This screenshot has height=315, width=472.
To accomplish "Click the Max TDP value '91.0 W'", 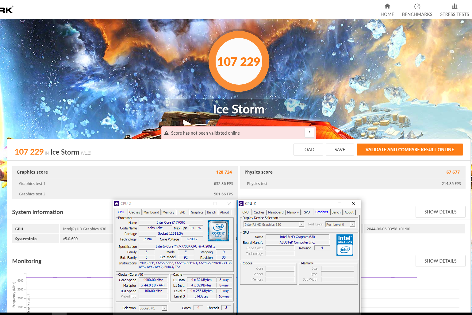I will click(196, 228).
